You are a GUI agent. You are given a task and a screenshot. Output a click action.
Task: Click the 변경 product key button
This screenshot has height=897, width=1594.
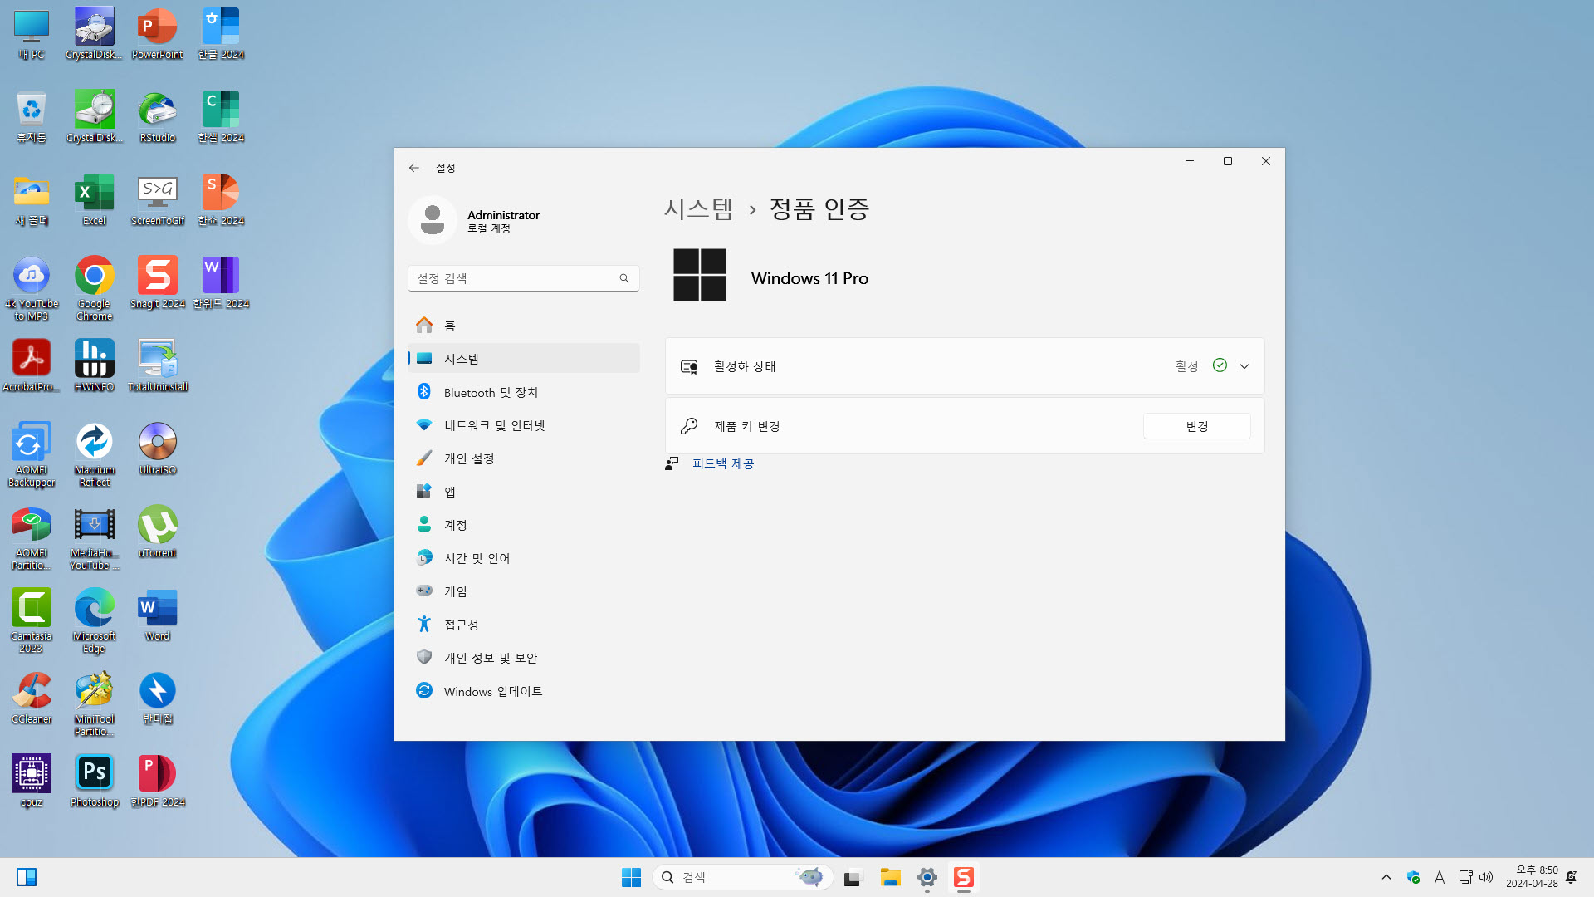[1196, 426]
